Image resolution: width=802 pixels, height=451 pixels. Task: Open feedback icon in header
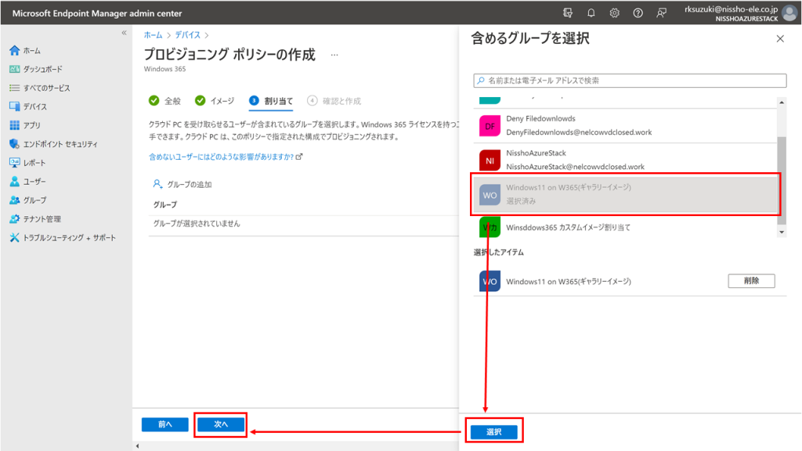[661, 13]
